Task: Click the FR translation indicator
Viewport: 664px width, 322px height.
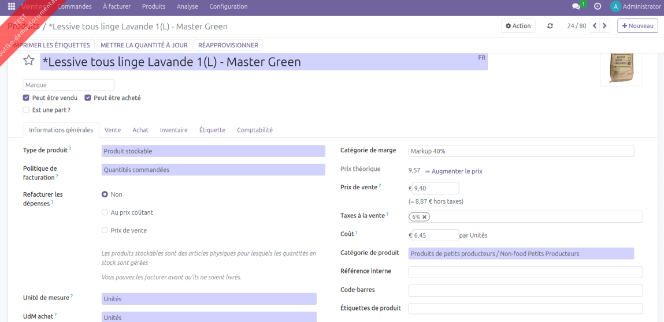Action: point(481,58)
